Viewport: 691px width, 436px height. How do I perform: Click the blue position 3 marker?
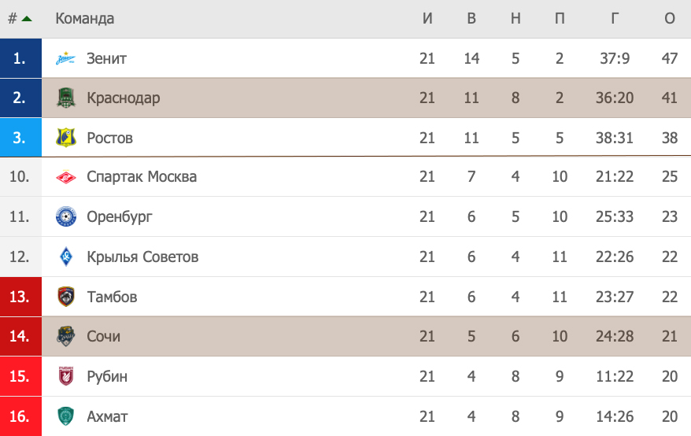point(20,138)
